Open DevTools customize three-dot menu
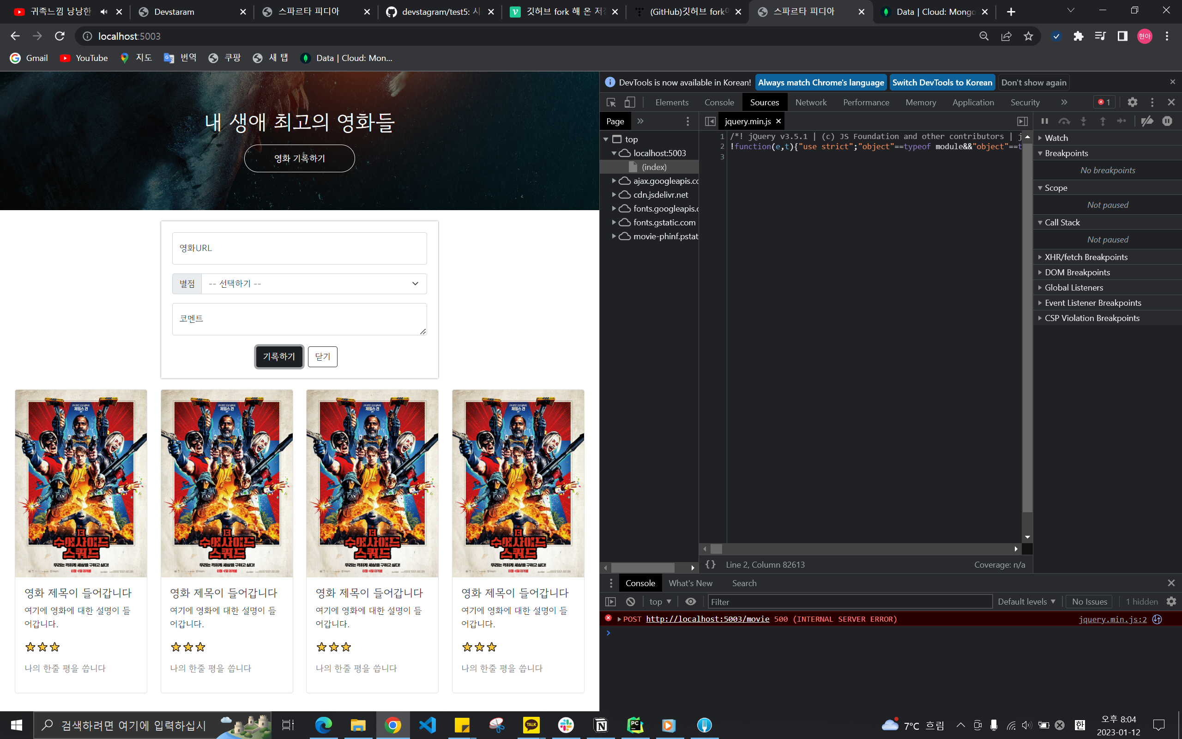 1152,102
